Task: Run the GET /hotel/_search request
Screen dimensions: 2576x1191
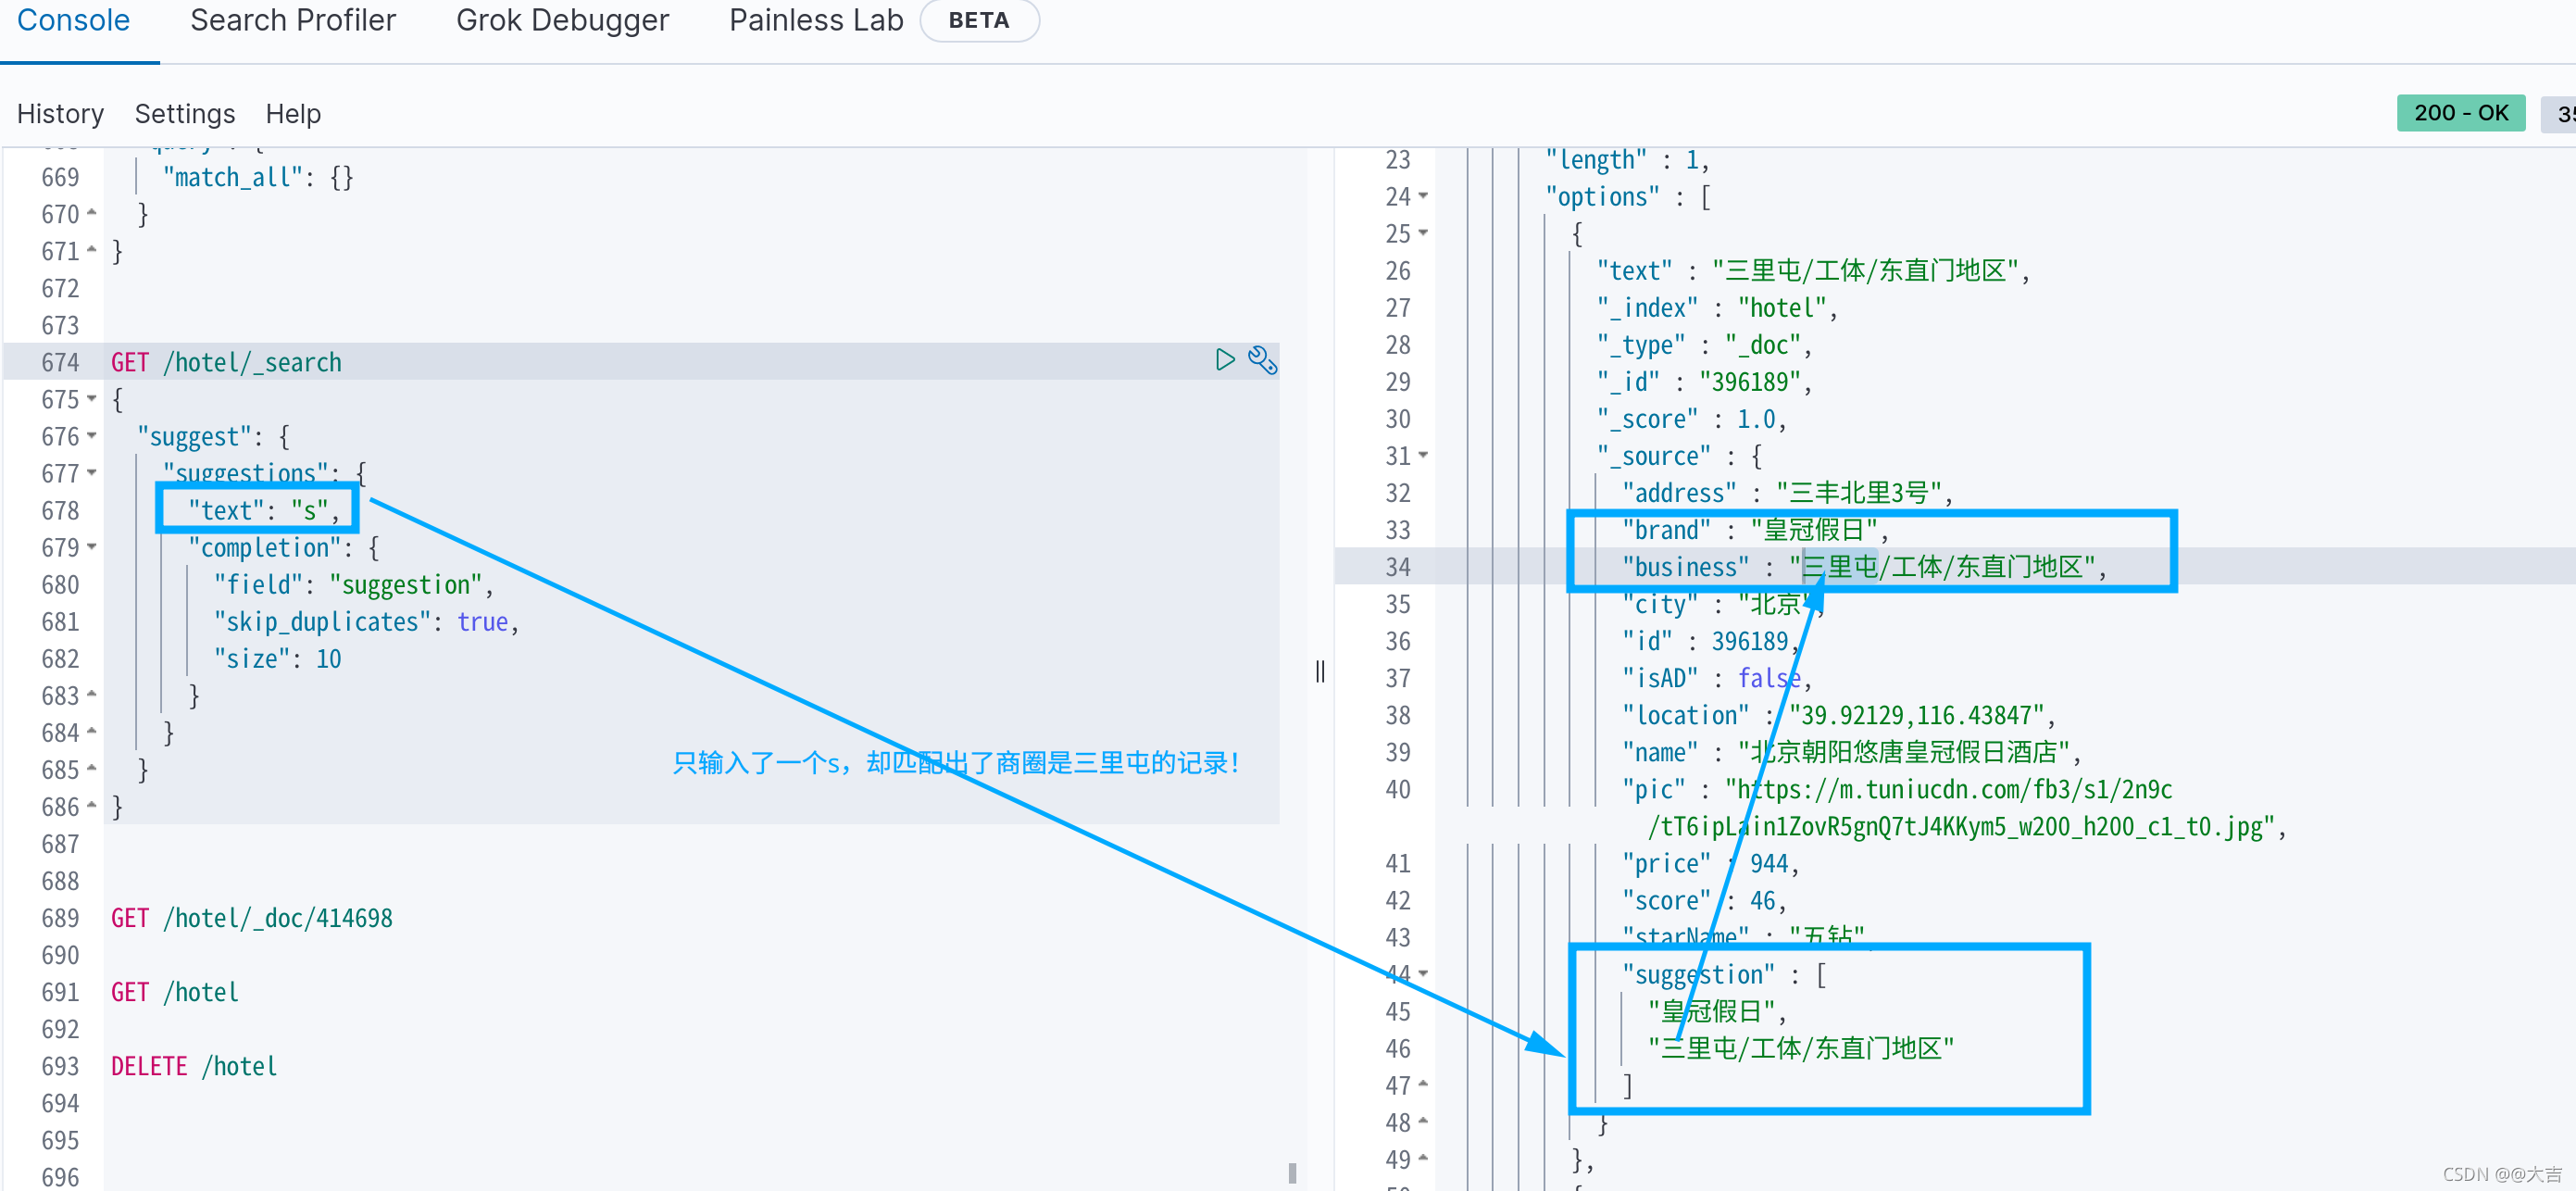Action: (x=1224, y=360)
